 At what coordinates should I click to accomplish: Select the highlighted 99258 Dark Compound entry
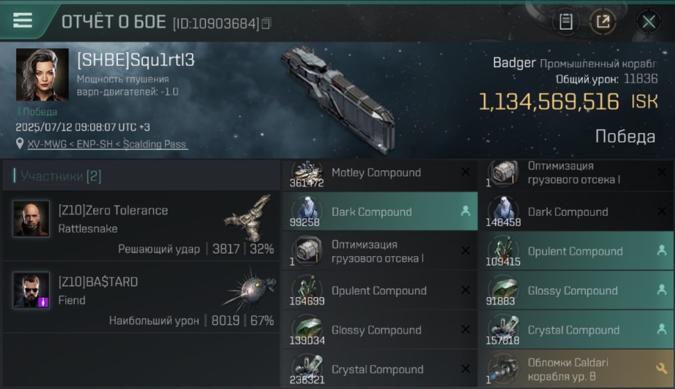point(380,212)
